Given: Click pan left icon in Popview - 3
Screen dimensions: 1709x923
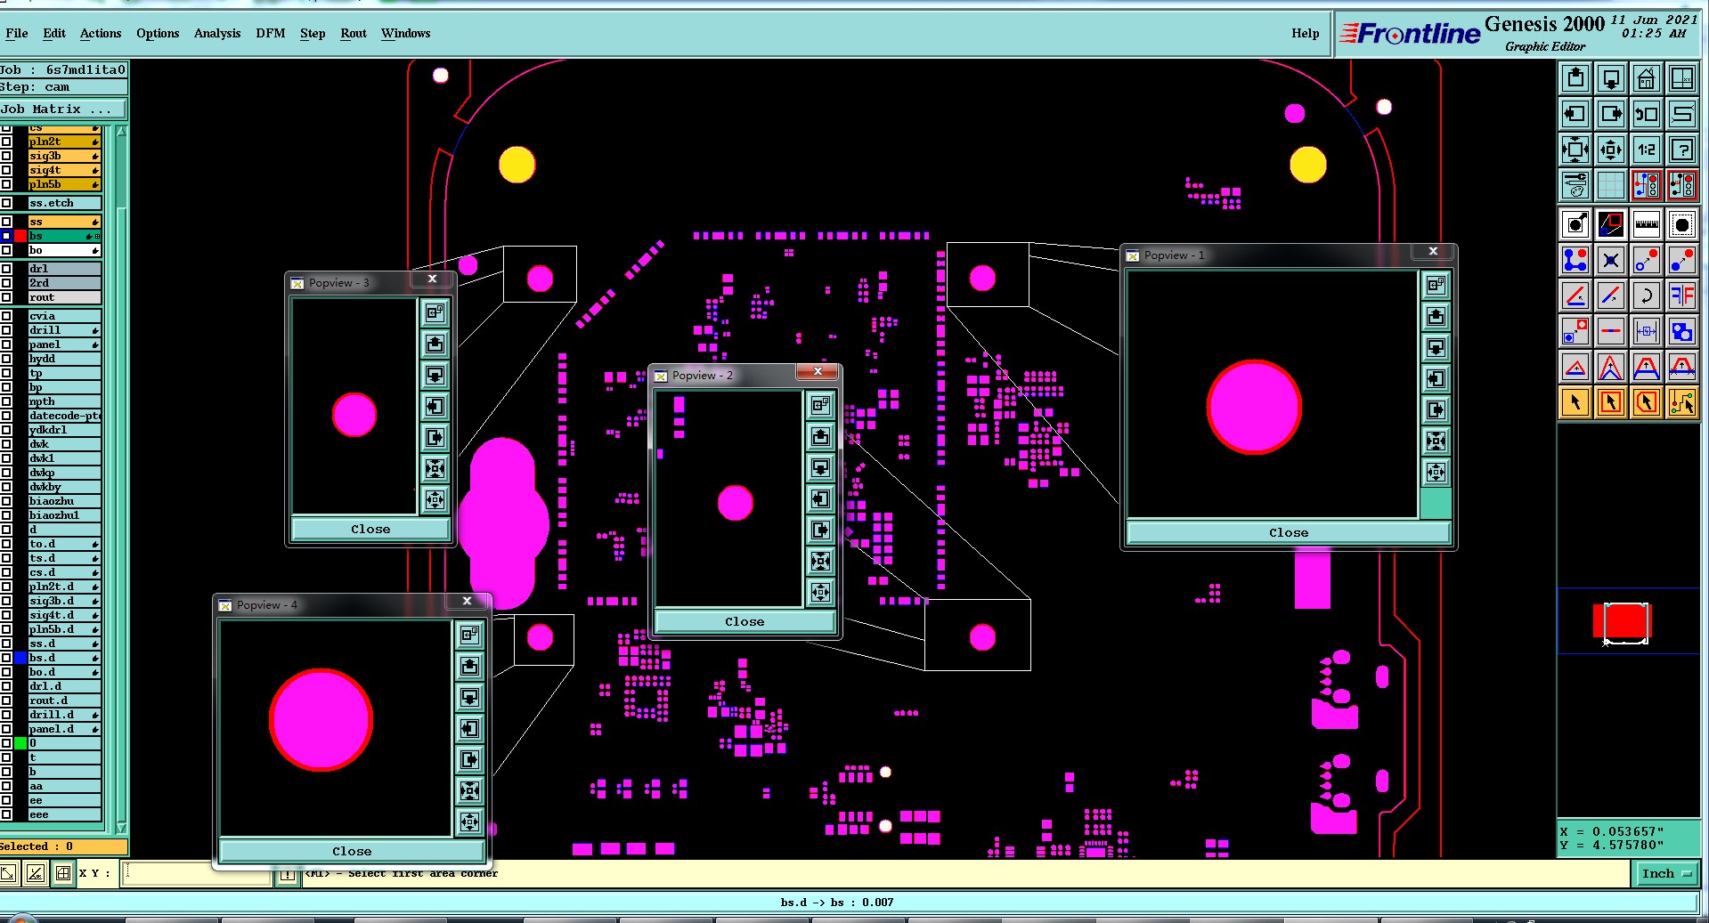Looking at the screenshot, I should click(x=435, y=406).
